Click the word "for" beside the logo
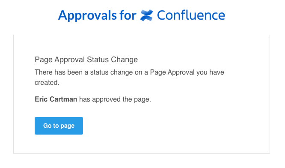Image resolution: width=285 pixels, height=168 pixels. point(128,15)
